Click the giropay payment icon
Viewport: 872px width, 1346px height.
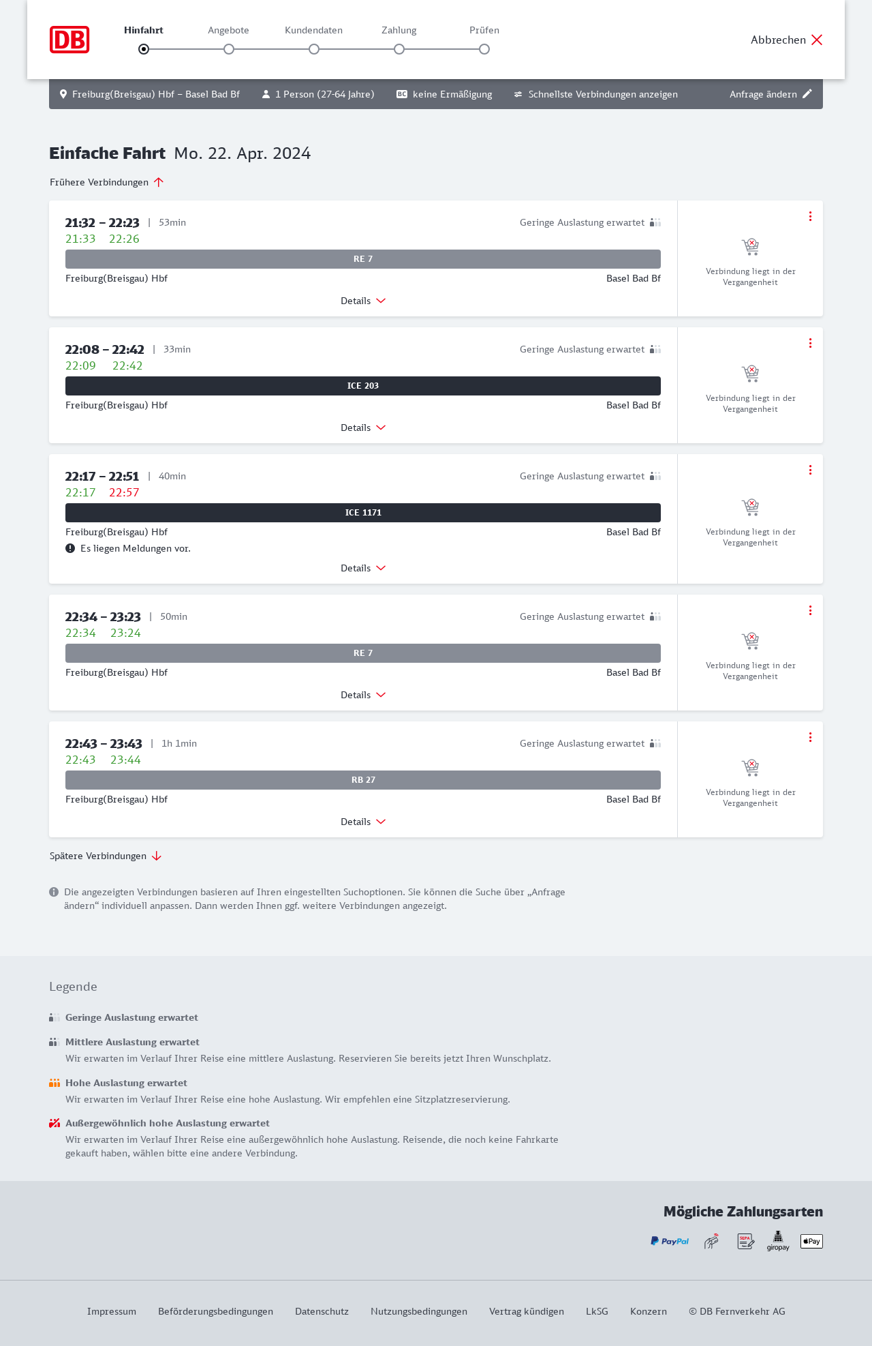tap(778, 1241)
